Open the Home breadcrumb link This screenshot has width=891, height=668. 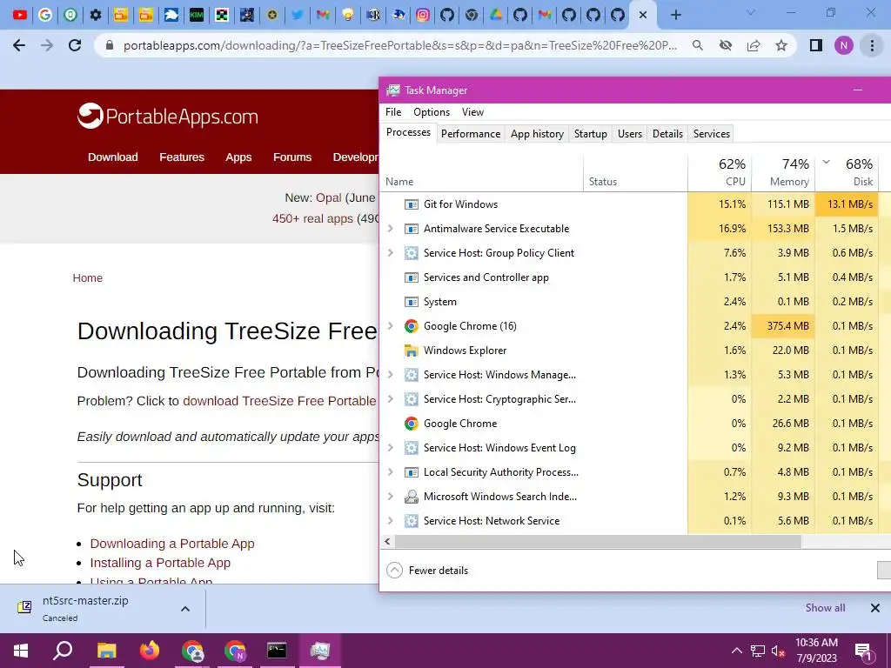(x=88, y=277)
